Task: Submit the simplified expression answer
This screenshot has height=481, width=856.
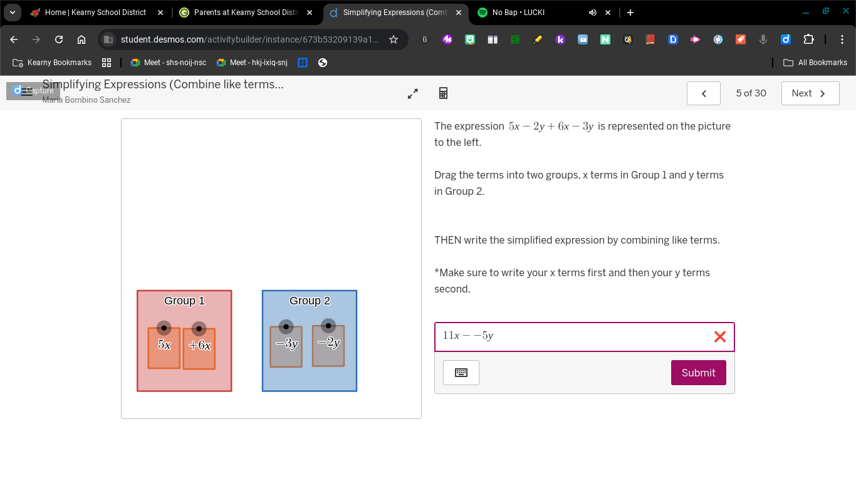Action: [x=698, y=373]
